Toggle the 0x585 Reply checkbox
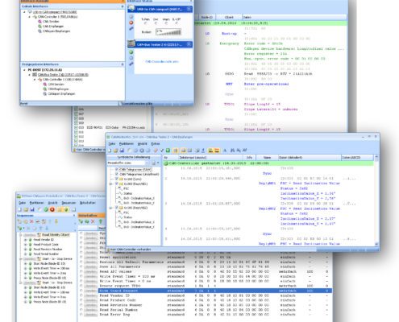399x322 pixels. [x=117, y=208]
